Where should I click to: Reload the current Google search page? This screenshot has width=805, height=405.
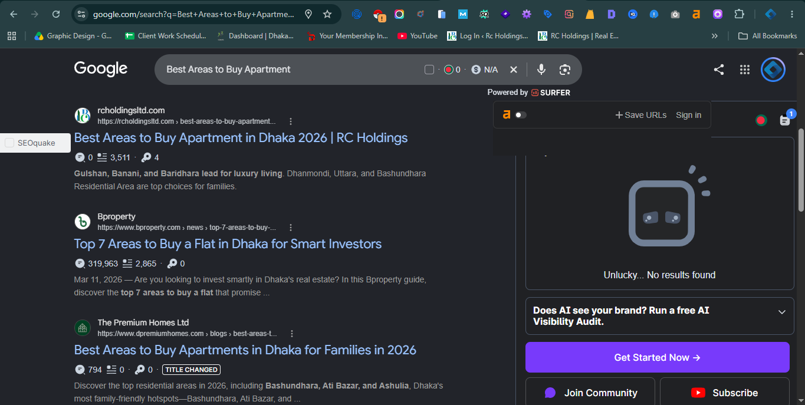[56, 14]
